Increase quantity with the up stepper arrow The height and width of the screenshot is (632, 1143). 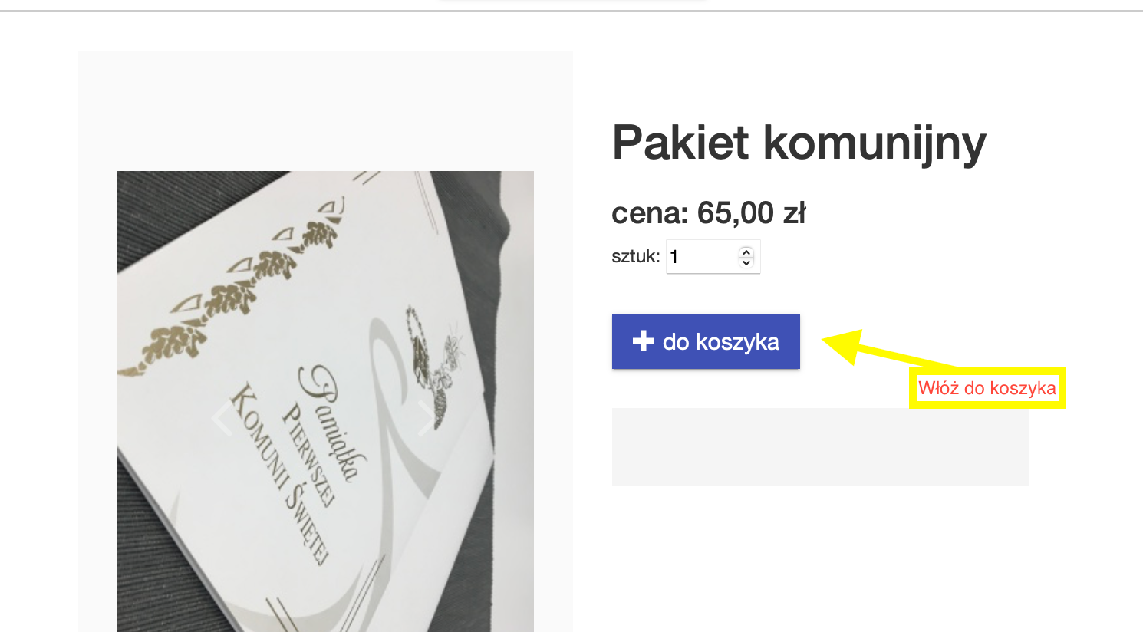point(746,252)
